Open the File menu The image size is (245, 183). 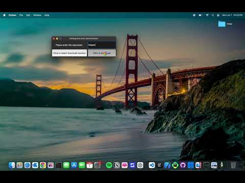[x=21, y=15]
